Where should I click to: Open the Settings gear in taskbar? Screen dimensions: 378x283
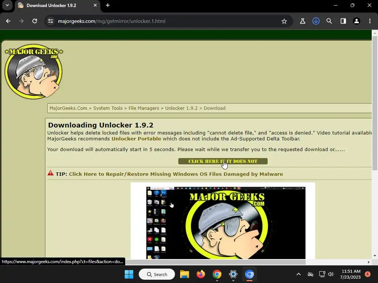[233, 274]
